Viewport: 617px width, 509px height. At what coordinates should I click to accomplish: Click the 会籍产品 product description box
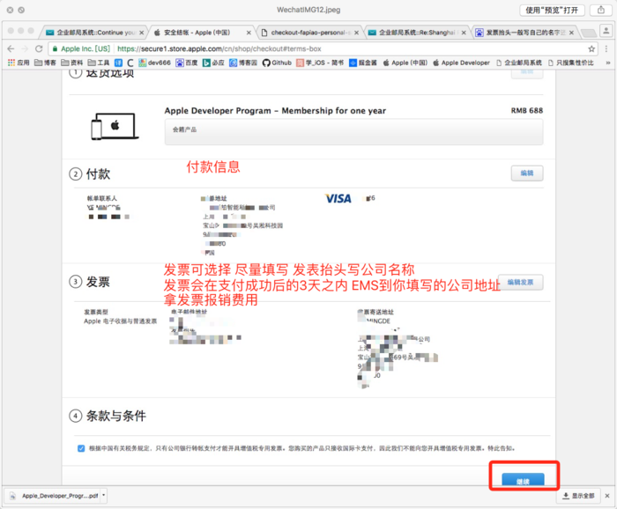point(353,132)
